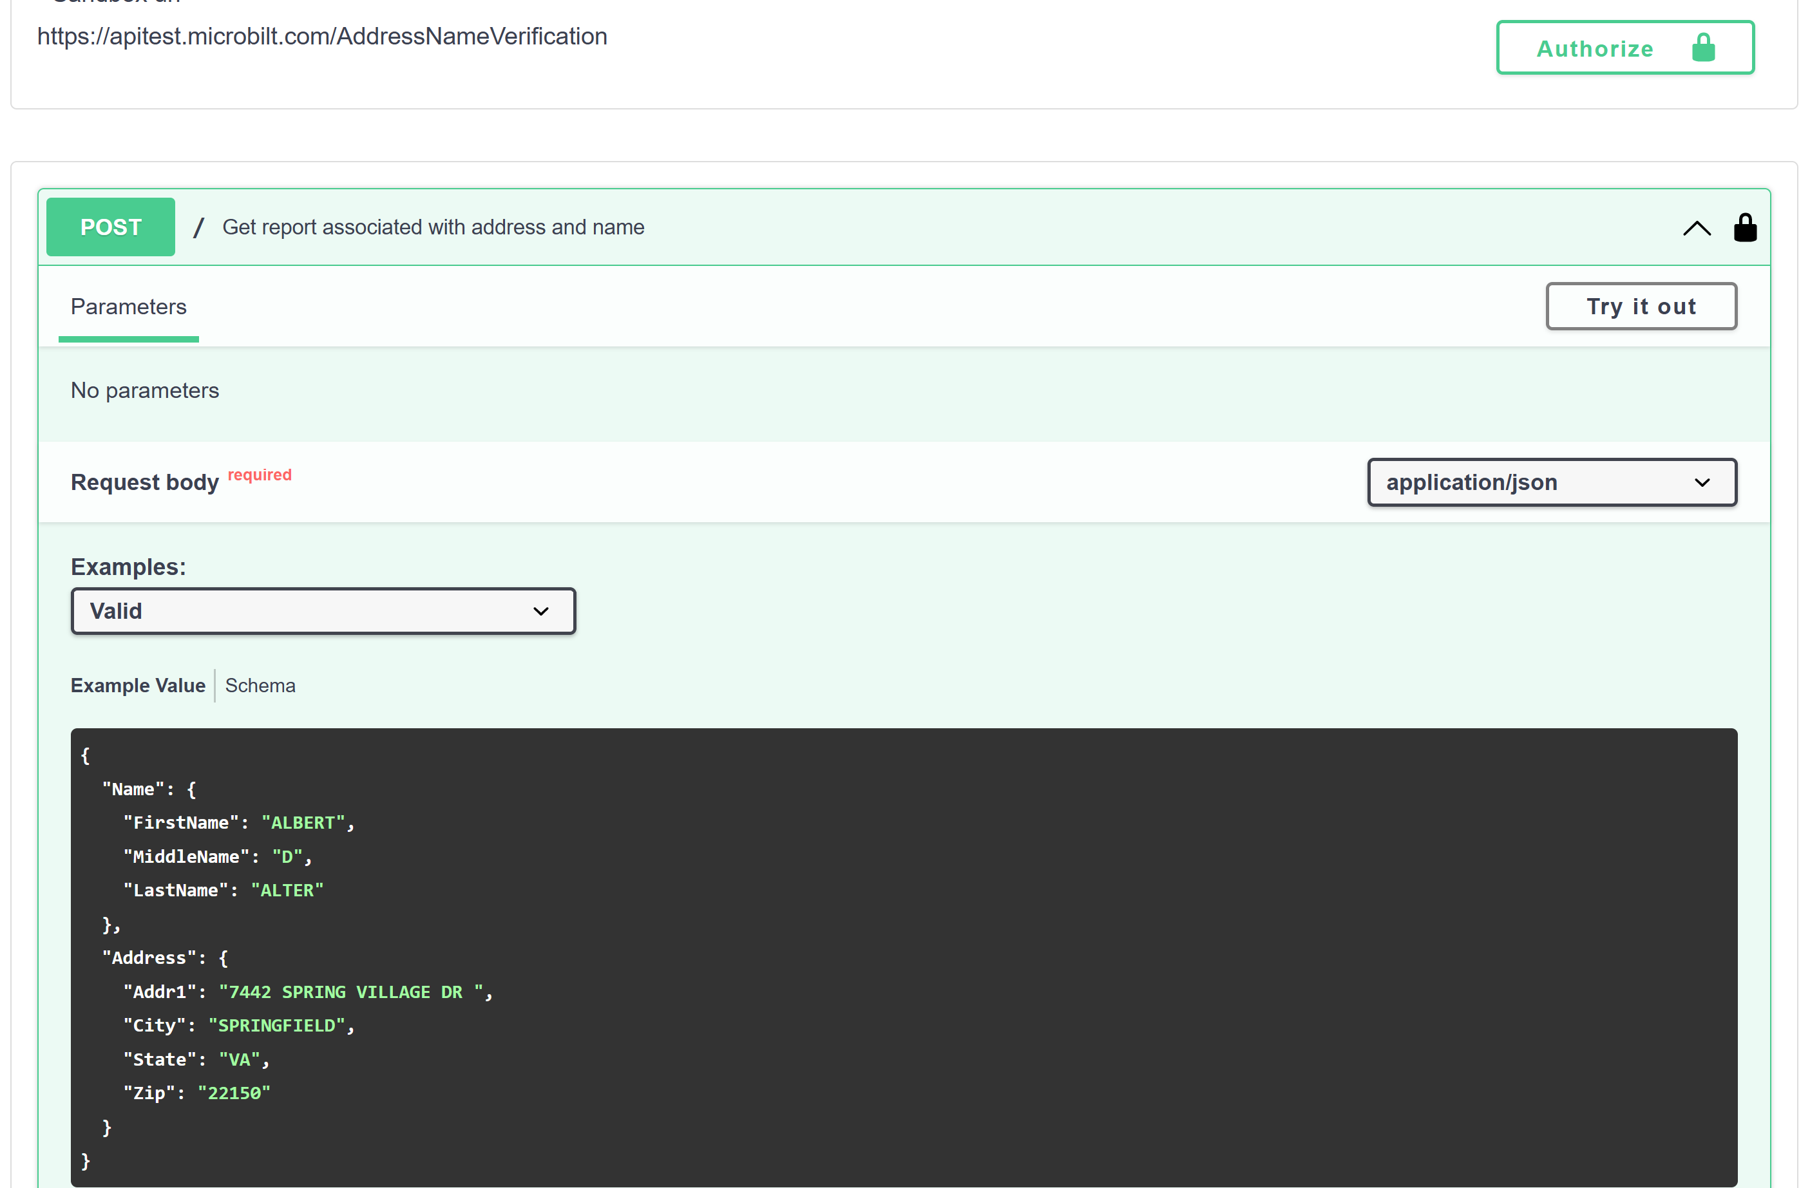This screenshot has height=1188, width=1810.
Task: Collapse the POST operation with the chevron
Action: point(1697,228)
